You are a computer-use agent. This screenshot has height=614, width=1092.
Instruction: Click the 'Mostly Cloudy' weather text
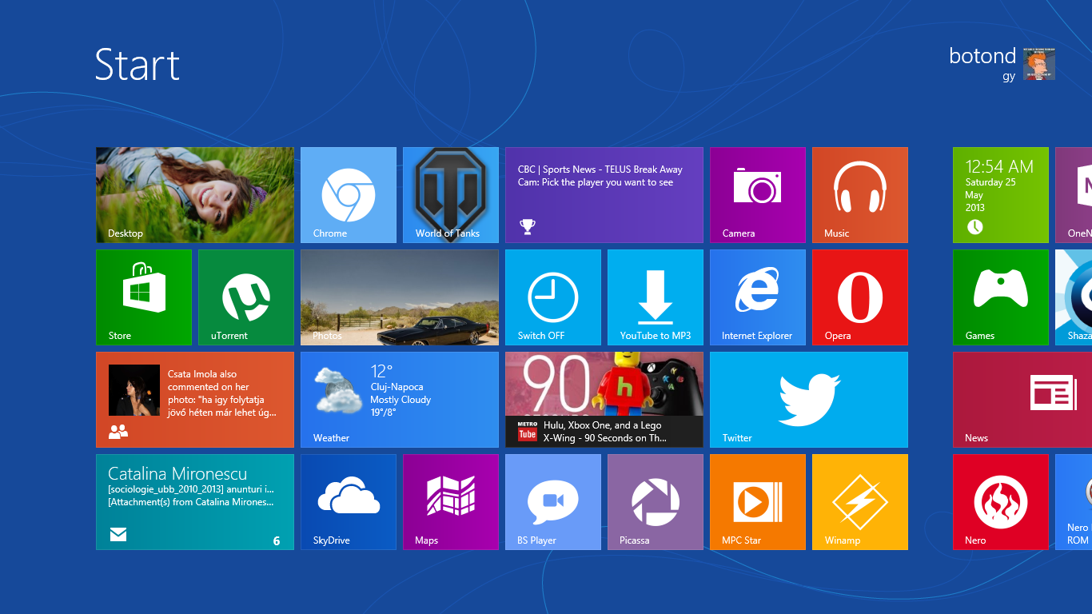click(401, 400)
